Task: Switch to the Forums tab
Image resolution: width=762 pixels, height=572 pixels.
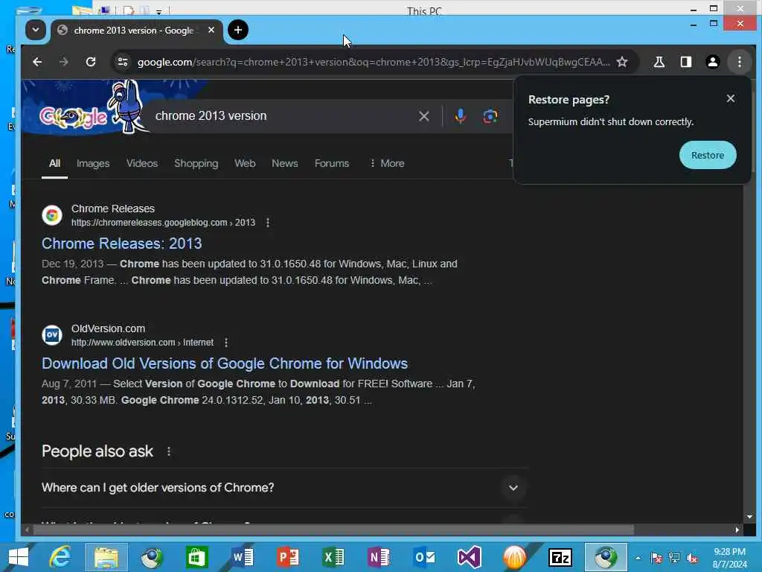Action: click(x=331, y=163)
